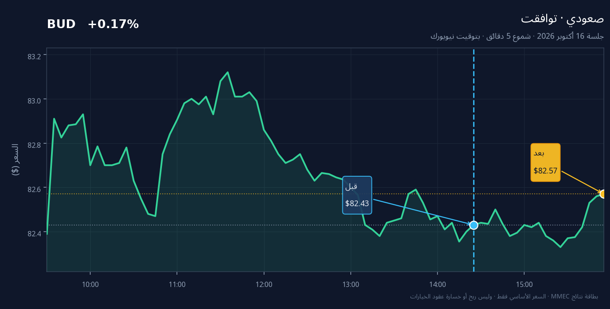The width and height of the screenshot is (610, 309).
Task: Click the 10:00 time axis label
Action: (x=90, y=284)
